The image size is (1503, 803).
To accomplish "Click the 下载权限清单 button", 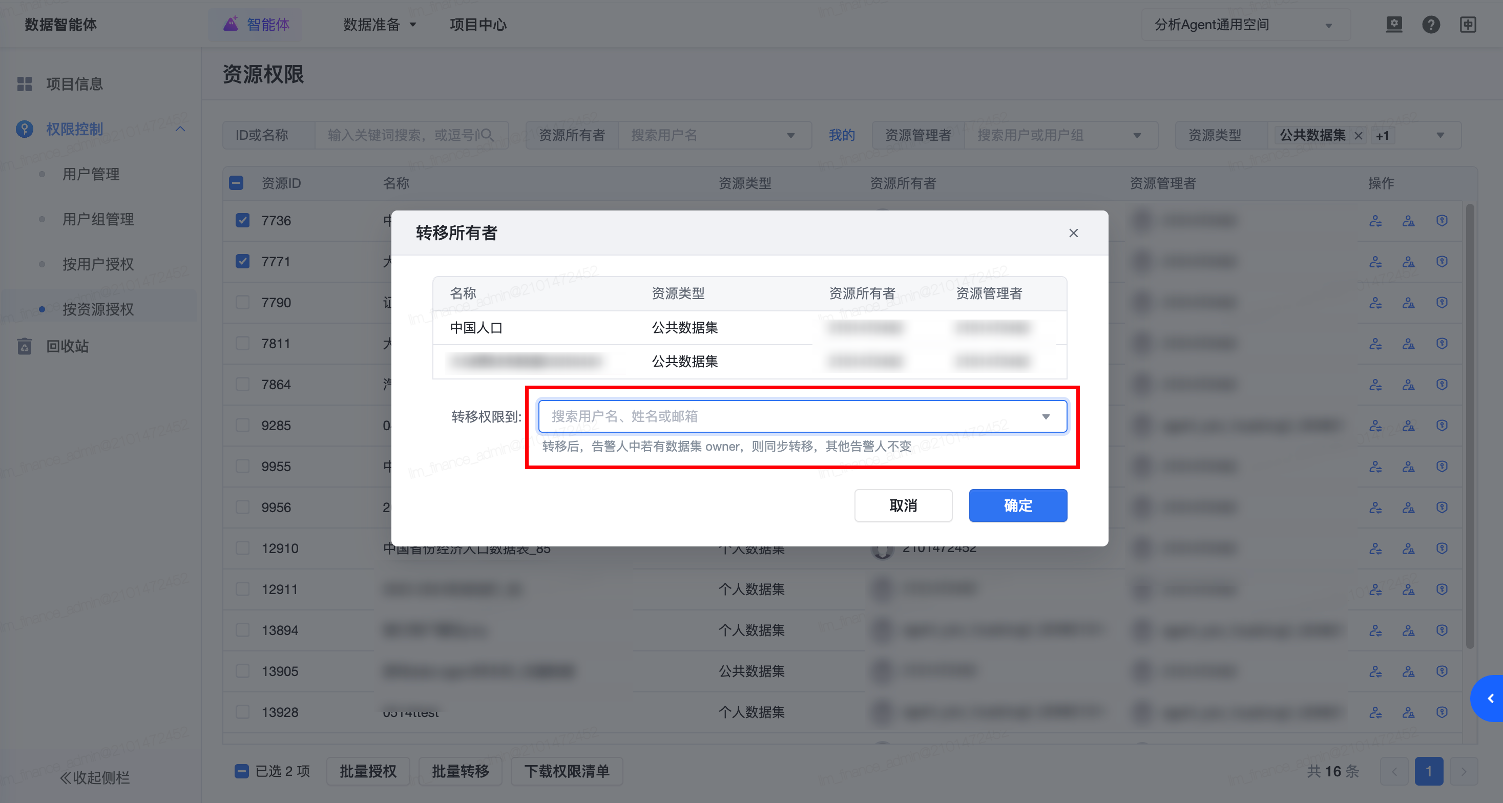I will [x=567, y=772].
